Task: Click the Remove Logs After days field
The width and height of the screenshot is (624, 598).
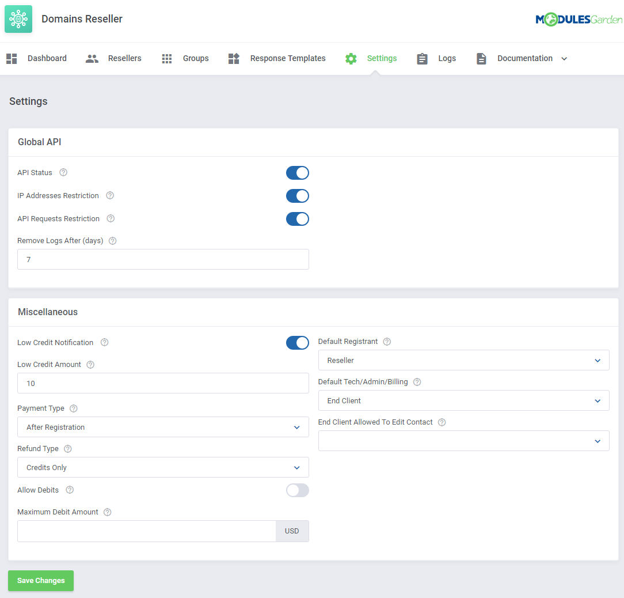Action: pos(163,259)
